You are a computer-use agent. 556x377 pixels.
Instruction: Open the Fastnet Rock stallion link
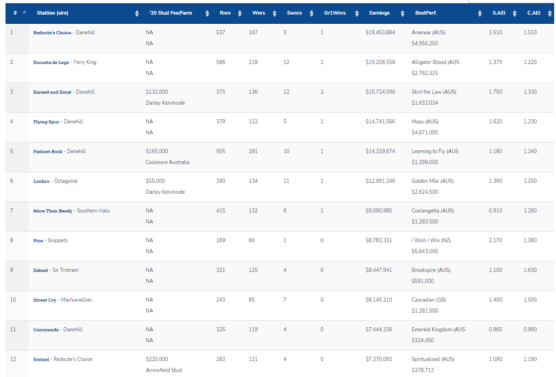[x=48, y=152]
